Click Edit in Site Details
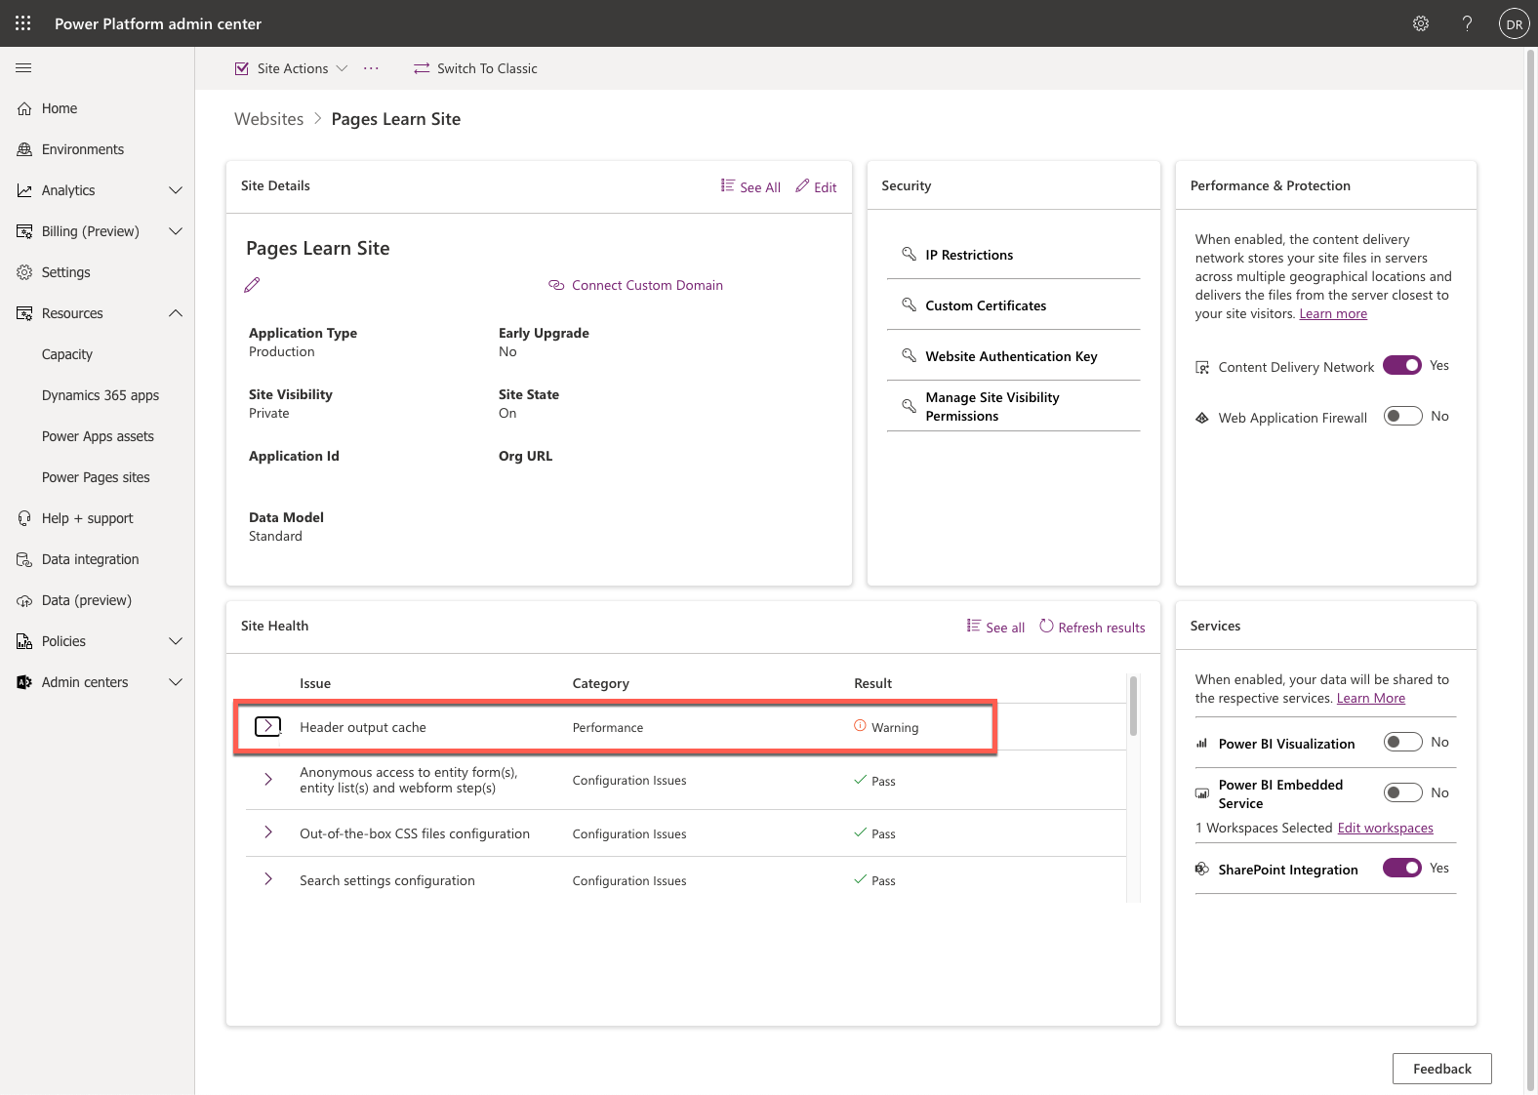The width and height of the screenshot is (1538, 1095). point(816,186)
